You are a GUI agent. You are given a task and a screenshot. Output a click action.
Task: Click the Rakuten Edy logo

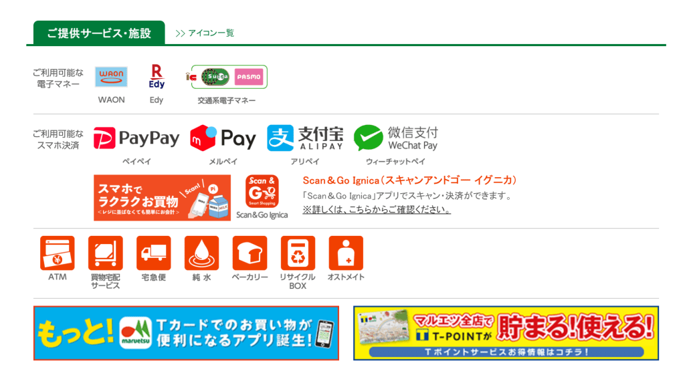click(x=157, y=76)
